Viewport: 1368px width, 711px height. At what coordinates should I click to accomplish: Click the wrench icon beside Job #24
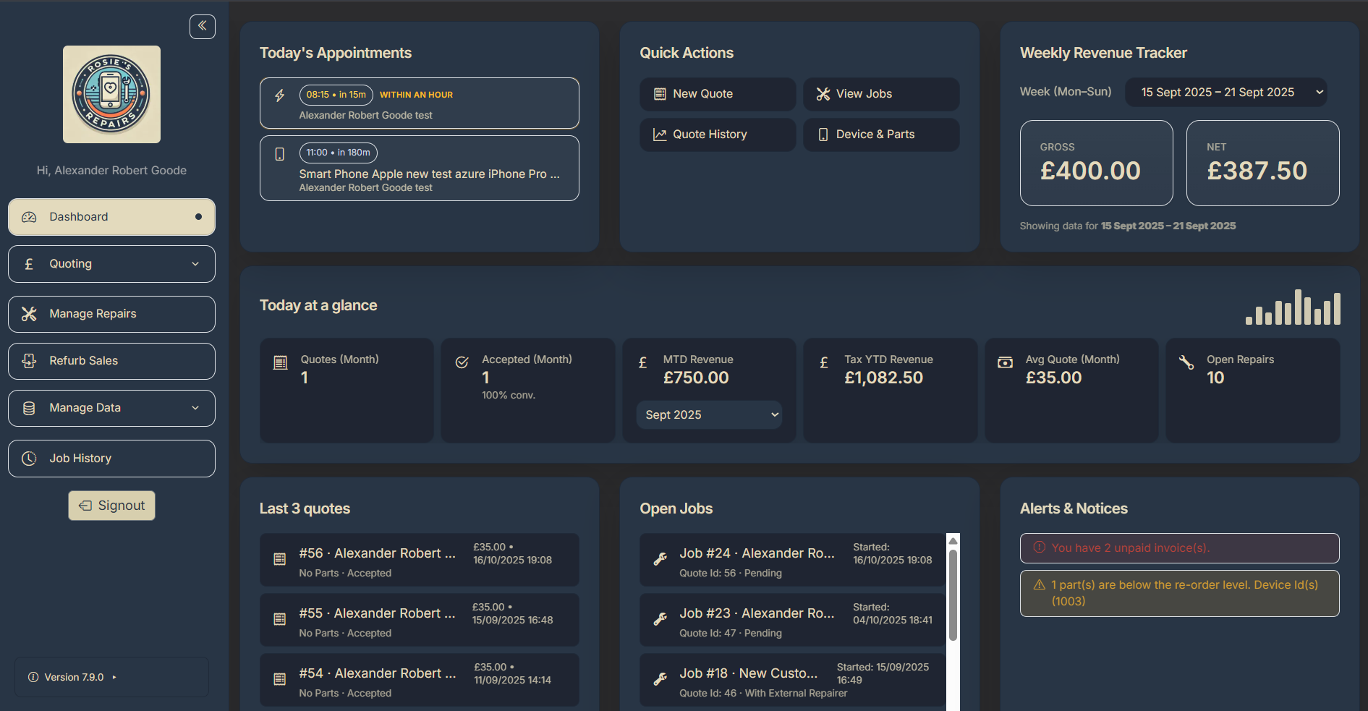coord(660,559)
